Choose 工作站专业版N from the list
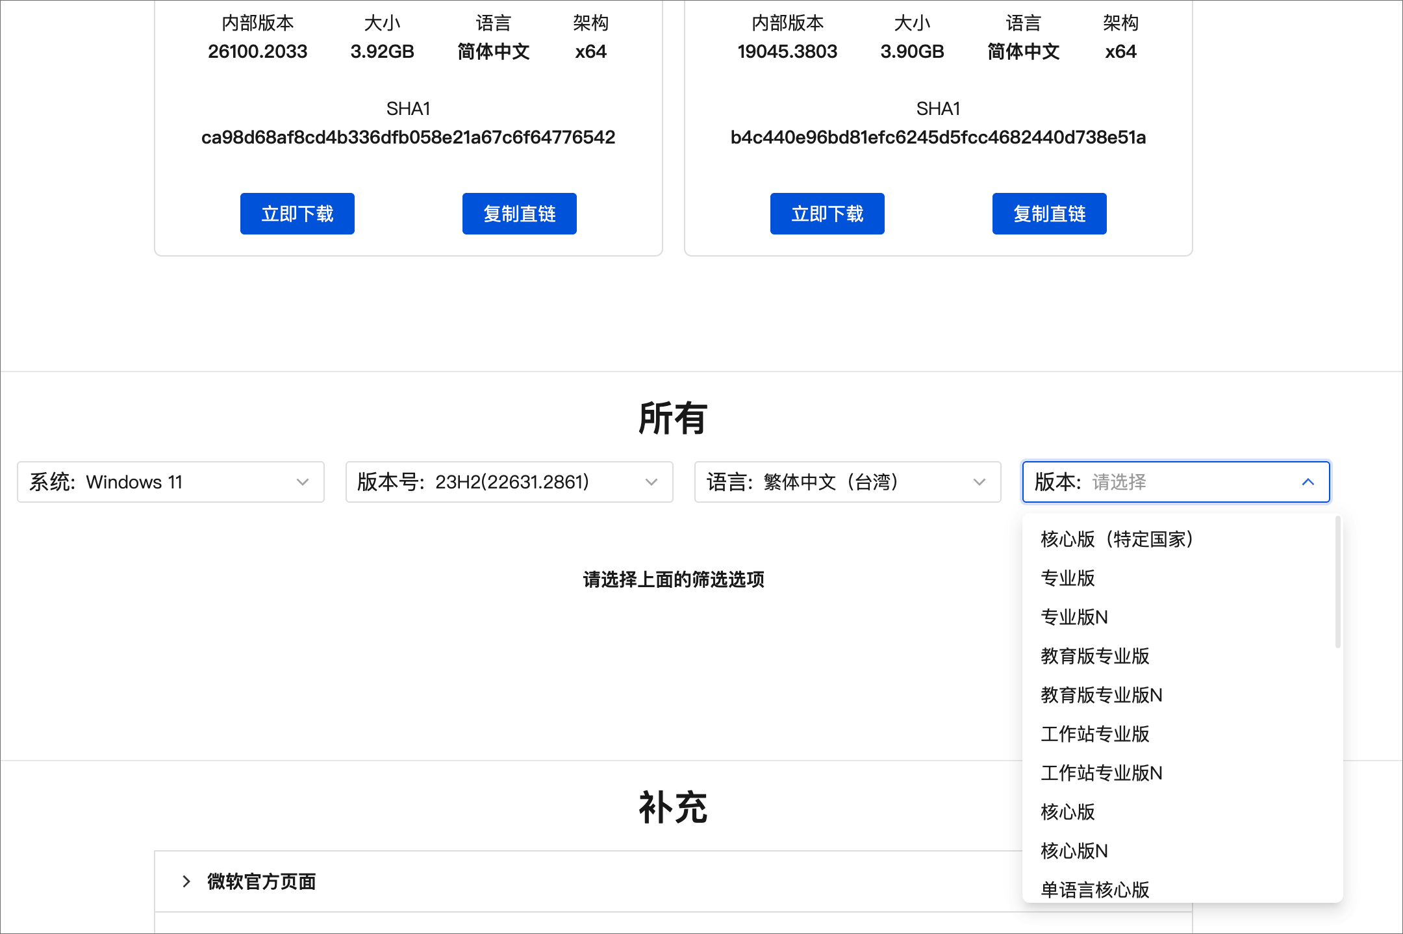Screen dimensions: 1403x934 tap(1102, 773)
